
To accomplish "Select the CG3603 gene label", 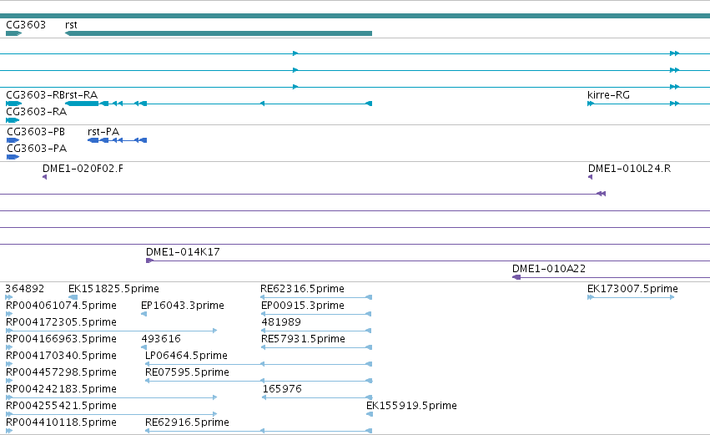I will point(26,24).
